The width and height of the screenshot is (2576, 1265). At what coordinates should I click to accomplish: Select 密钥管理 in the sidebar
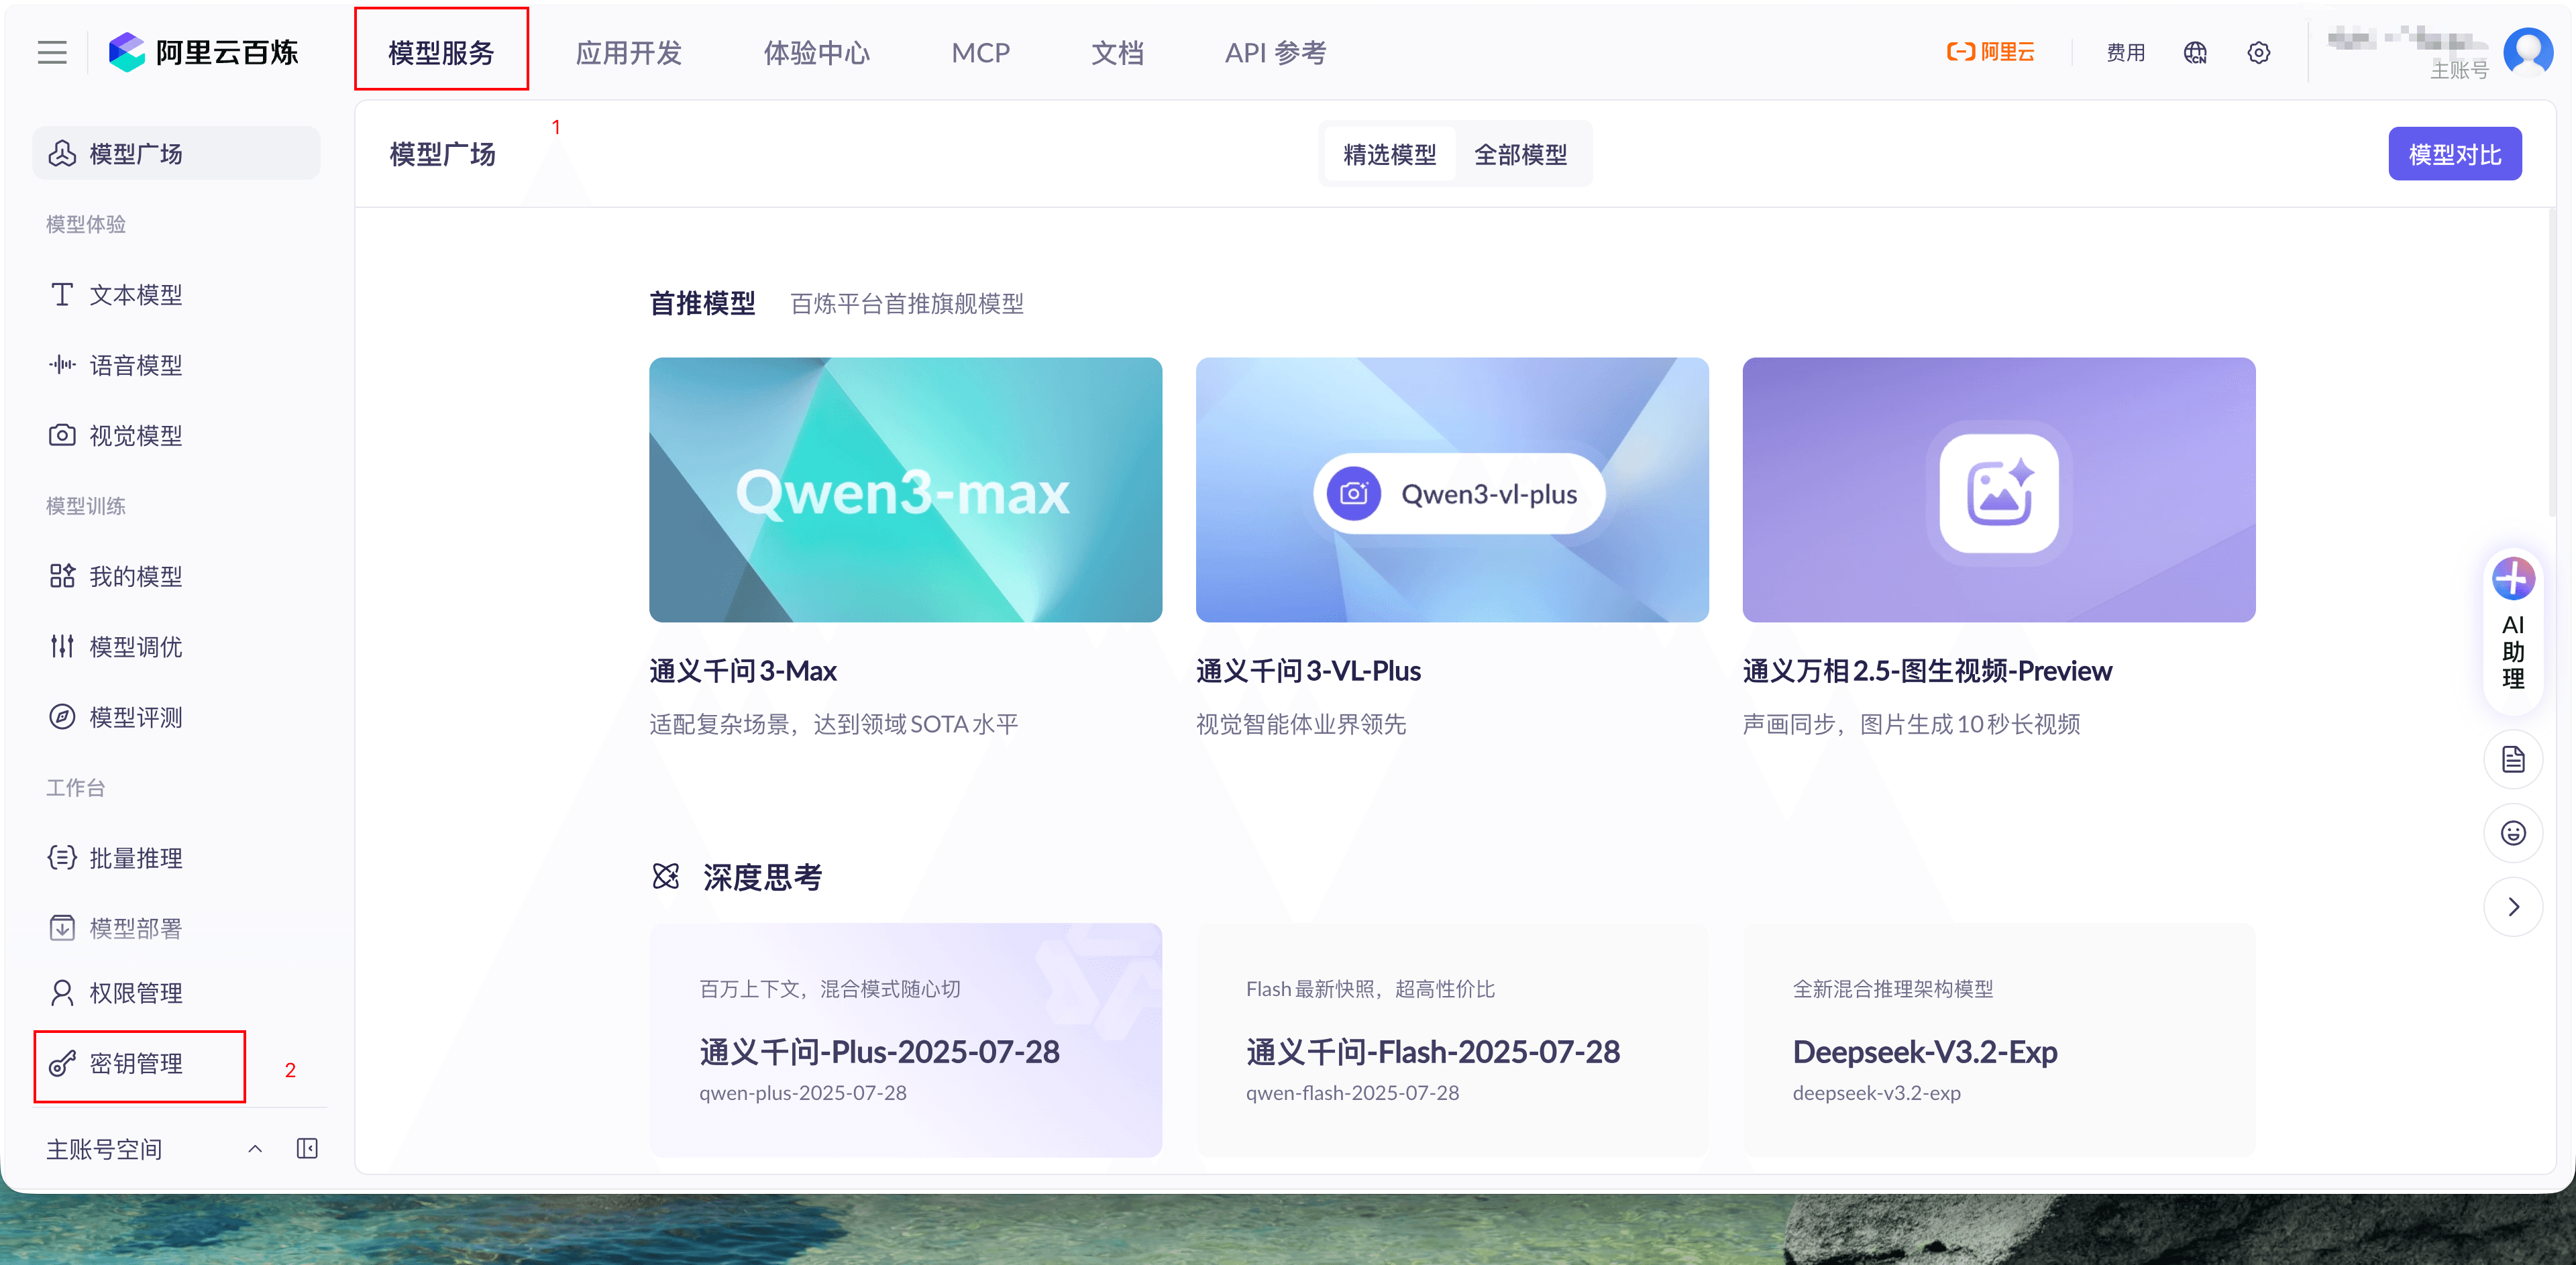click(137, 1064)
